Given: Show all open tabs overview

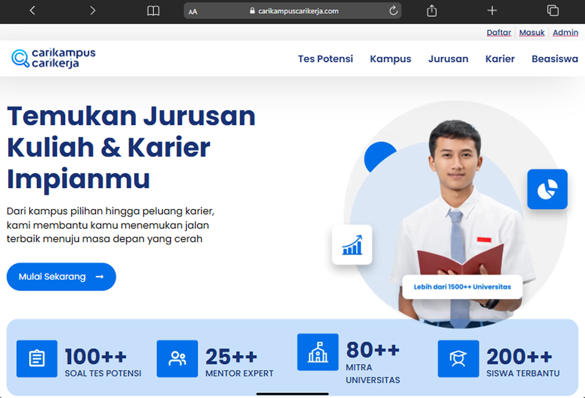Looking at the screenshot, I should [552, 11].
